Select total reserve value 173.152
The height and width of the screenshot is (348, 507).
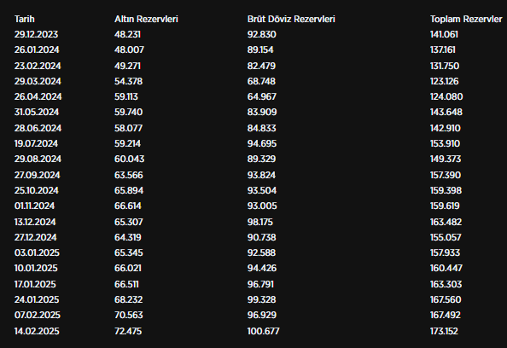(444, 331)
